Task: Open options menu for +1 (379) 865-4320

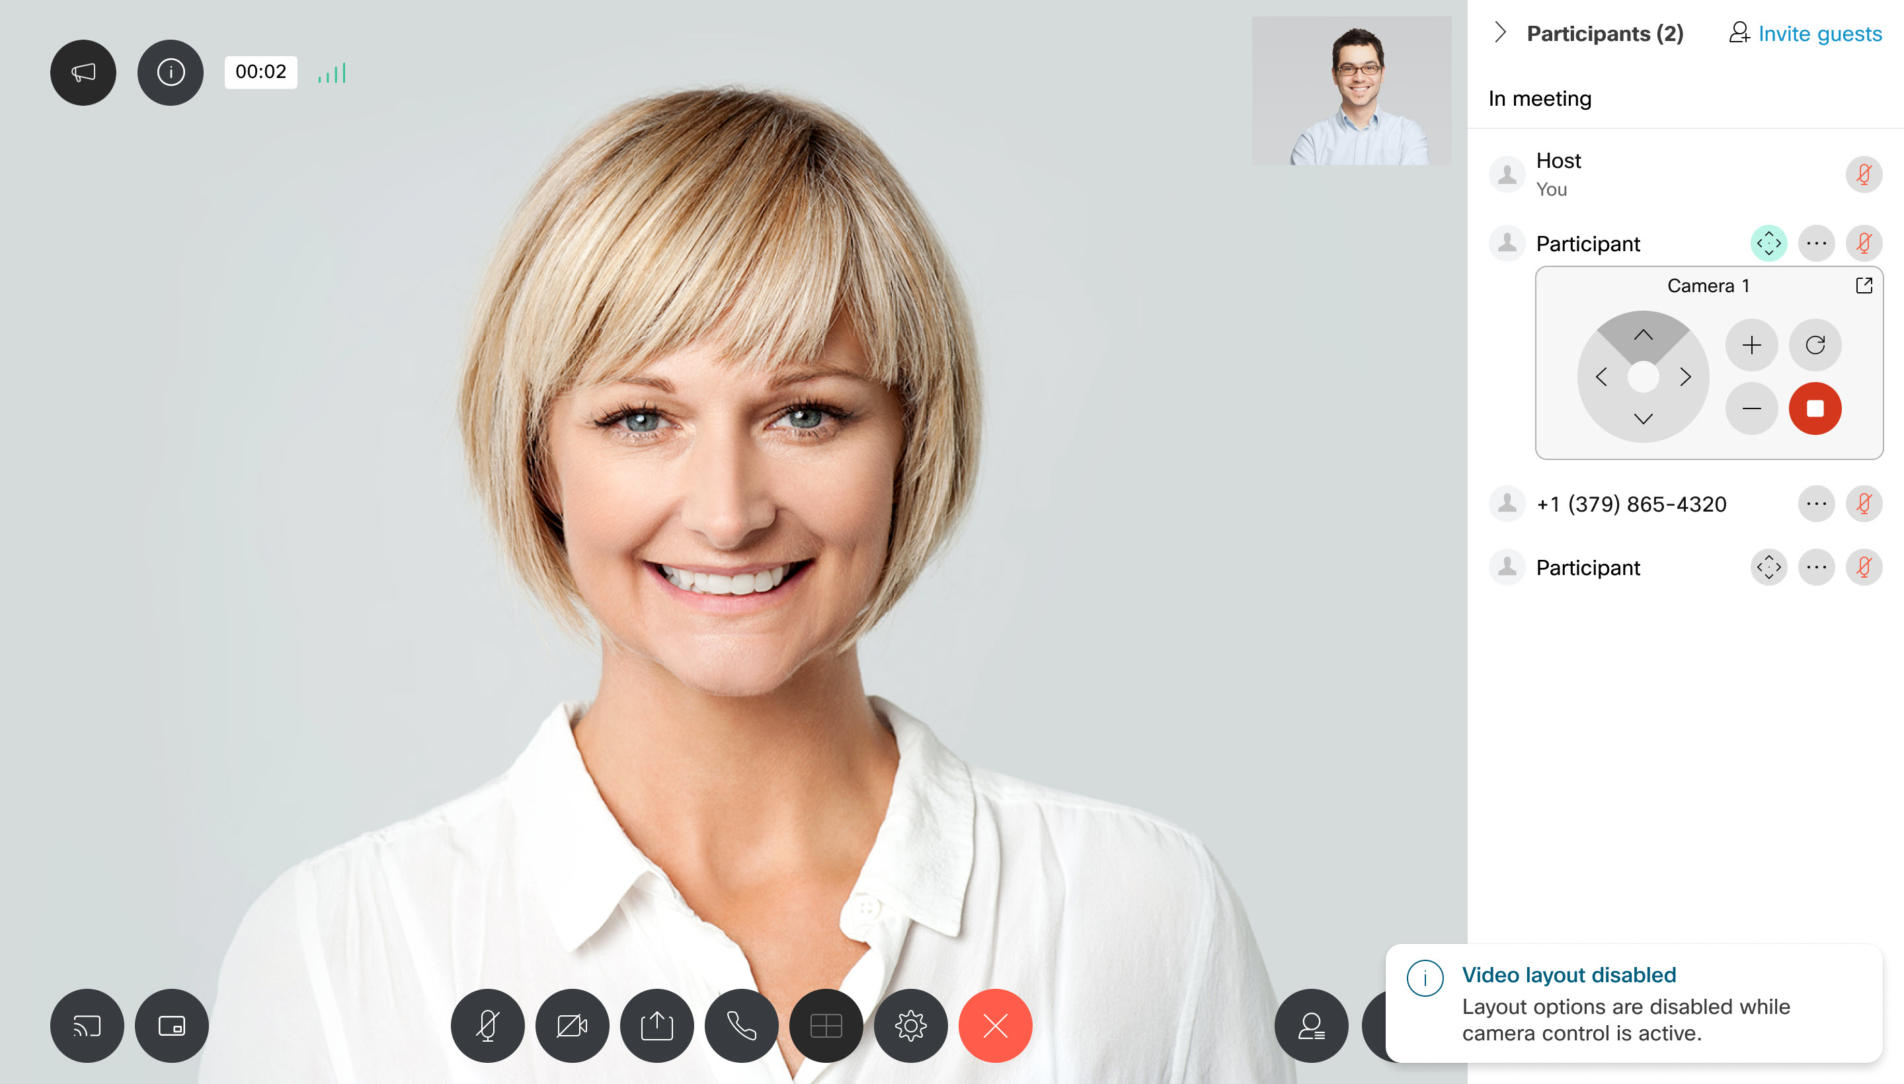Action: 1817,504
